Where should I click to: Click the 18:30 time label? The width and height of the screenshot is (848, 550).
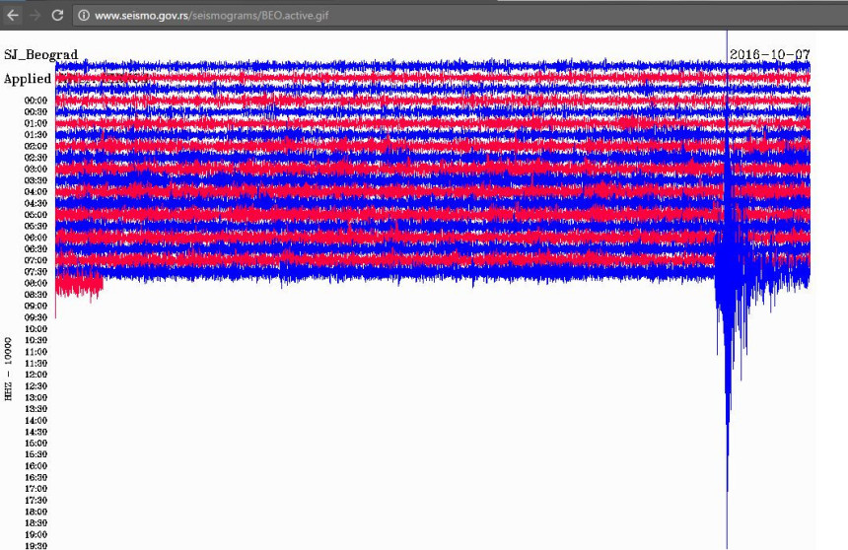pos(35,523)
